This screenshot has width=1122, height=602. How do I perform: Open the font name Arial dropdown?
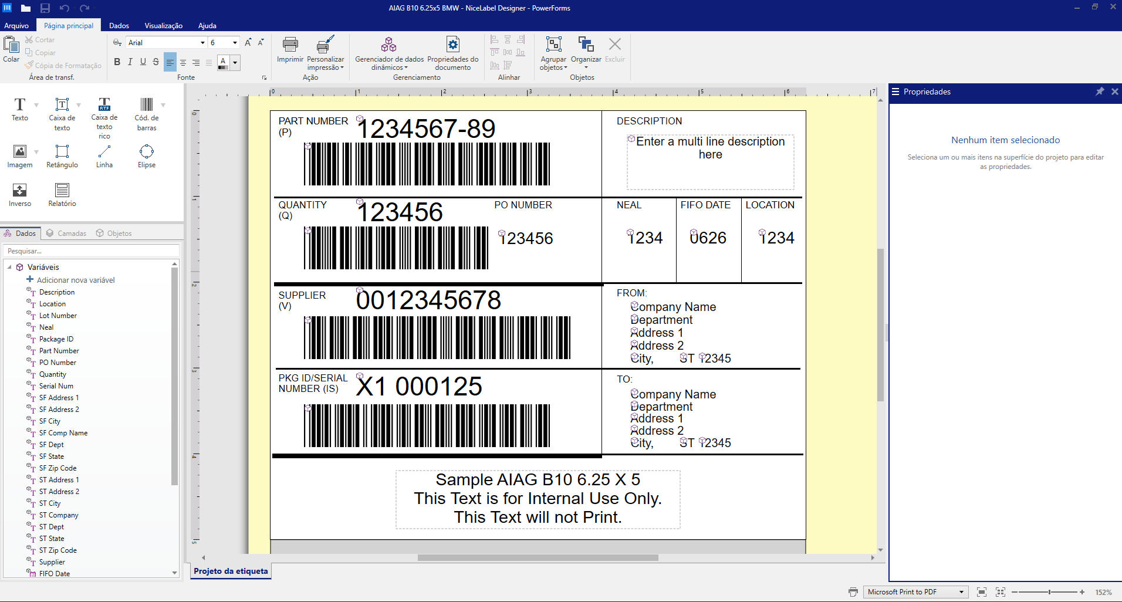pyautogui.click(x=202, y=43)
